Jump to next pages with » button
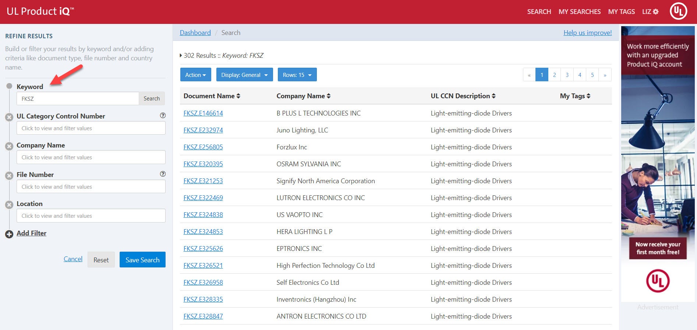This screenshot has height=330, width=697. [x=605, y=75]
